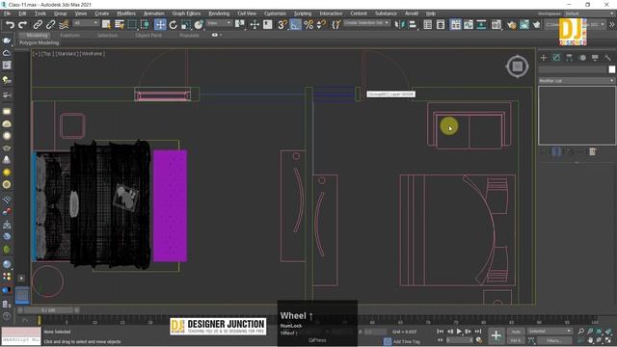Viewport: 617px width, 347px height.
Task: Switch to the Object Paint ribbon tab
Action: tap(148, 35)
